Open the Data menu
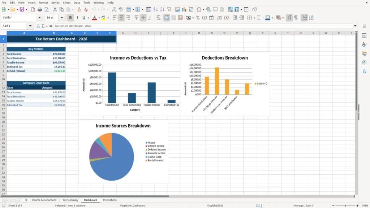Screen dimensions: 370x208 [x=77, y=3]
